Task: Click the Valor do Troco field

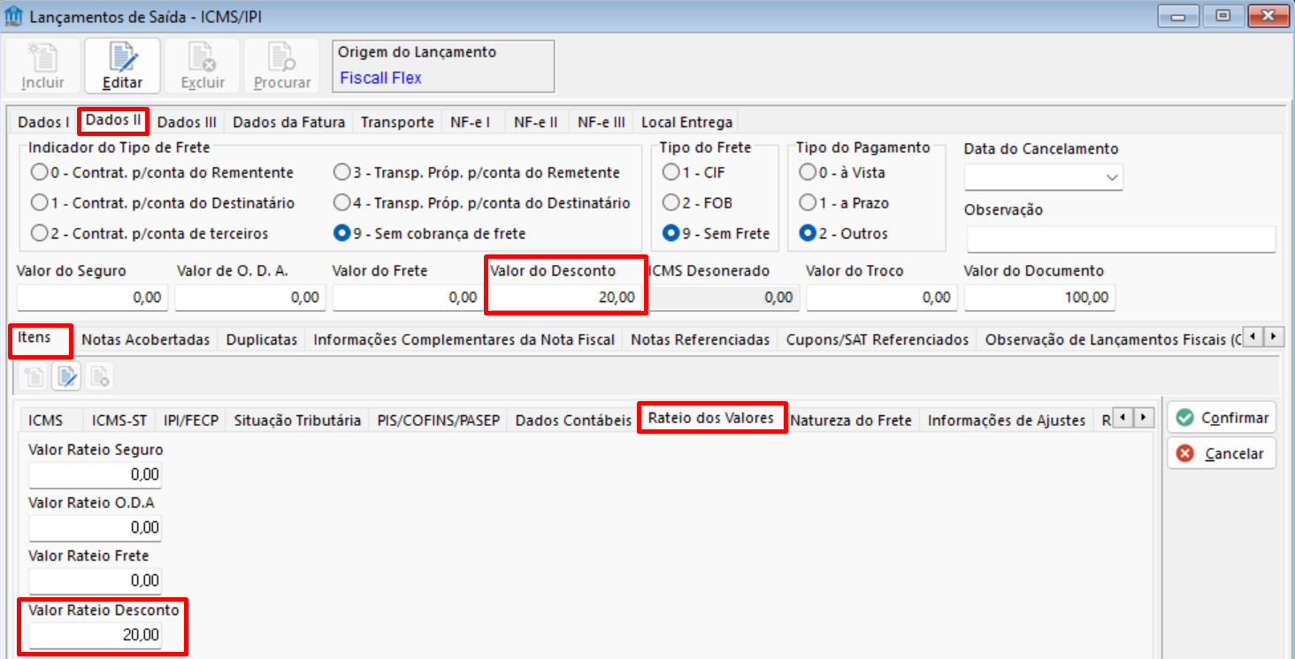Action: point(881,298)
